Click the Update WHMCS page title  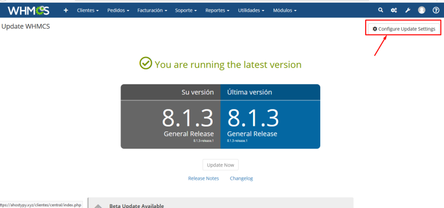click(26, 27)
